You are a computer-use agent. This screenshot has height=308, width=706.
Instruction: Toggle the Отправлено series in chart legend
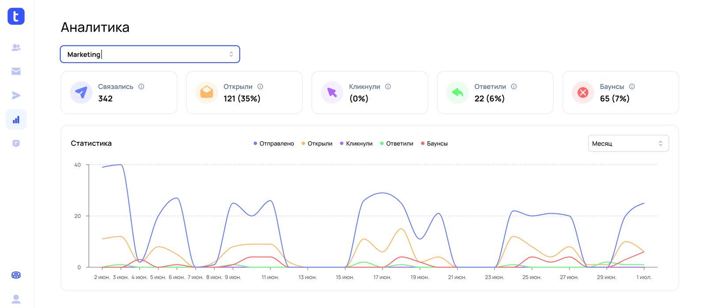tap(274, 144)
